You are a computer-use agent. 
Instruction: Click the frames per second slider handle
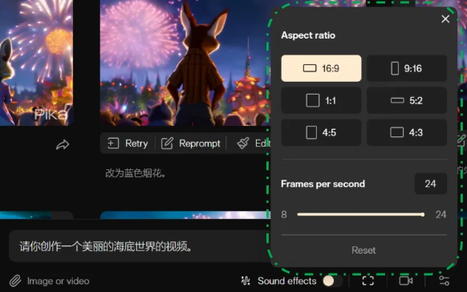pos(422,215)
